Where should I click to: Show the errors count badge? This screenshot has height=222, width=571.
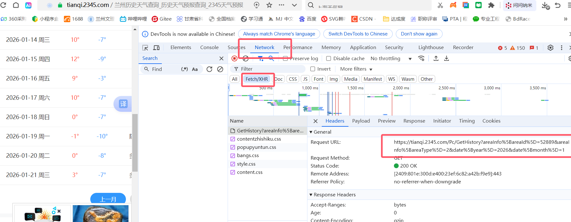click(502, 48)
